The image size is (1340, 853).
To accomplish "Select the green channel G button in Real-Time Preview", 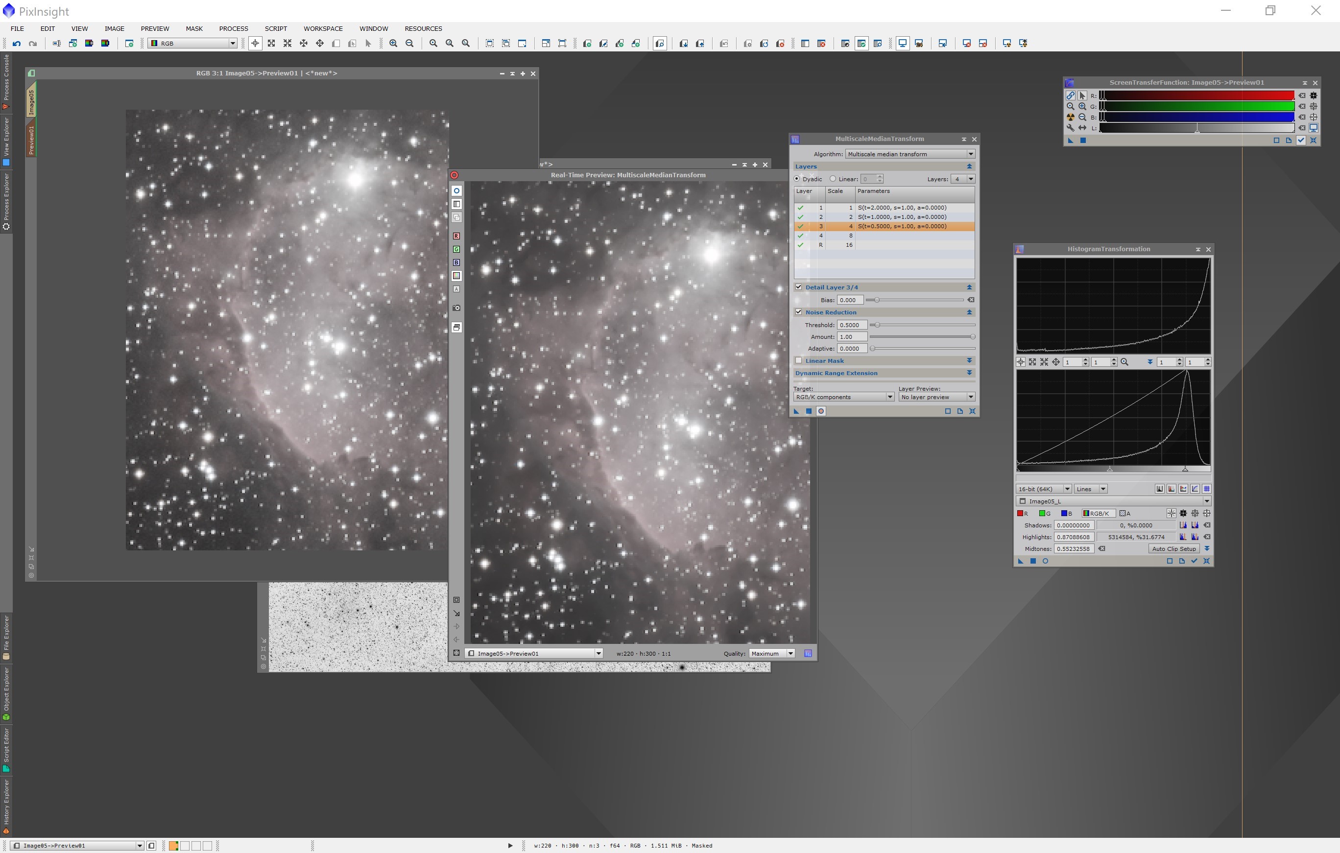I will point(456,249).
